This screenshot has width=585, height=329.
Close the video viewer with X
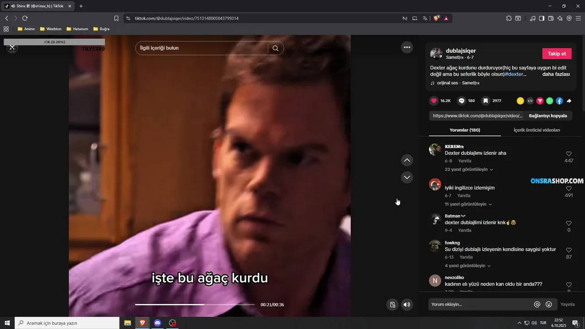pos(12,48)
